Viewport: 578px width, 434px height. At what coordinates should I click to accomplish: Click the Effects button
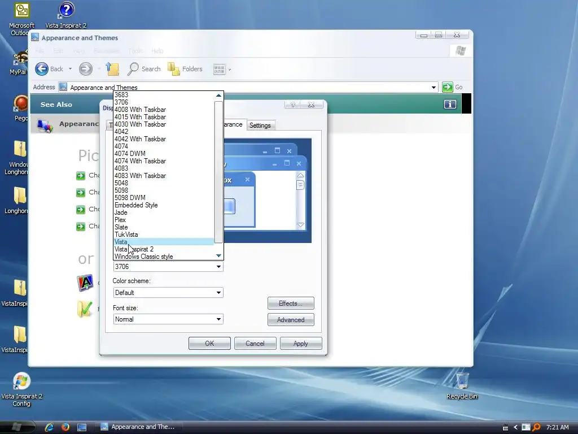(291, 303)
